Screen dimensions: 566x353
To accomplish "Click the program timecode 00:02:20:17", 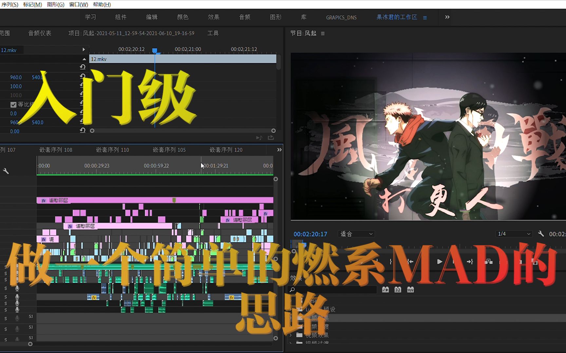I will click(310, 234).
